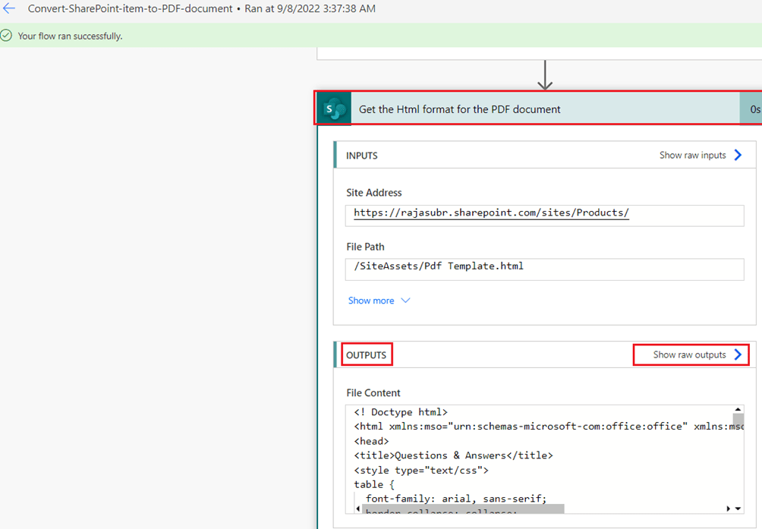Collapse the Get the Html format action header

pyautogui.click(x=531, y=109)
